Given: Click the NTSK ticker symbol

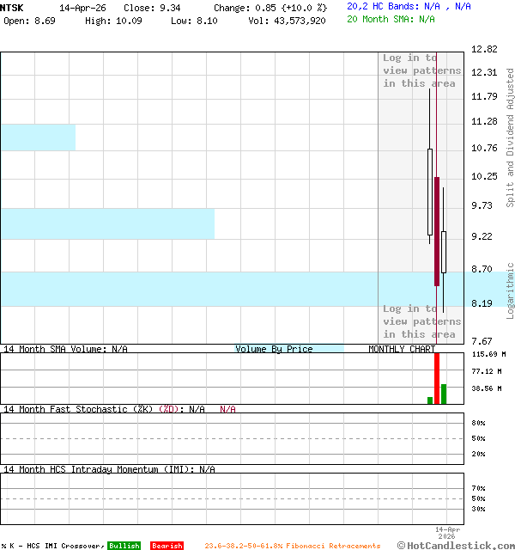Looking at the screenshot, I should click(x=13, y=7).
